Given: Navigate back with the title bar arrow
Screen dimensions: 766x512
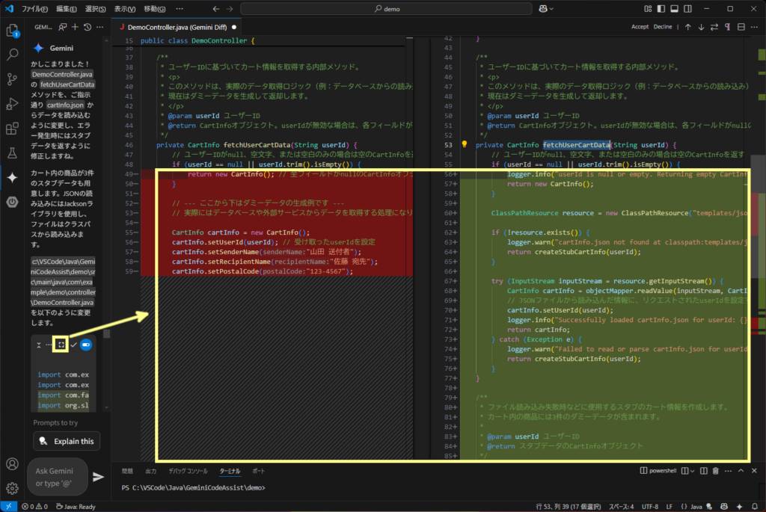Looking at the screenshot, I should 216,9.
